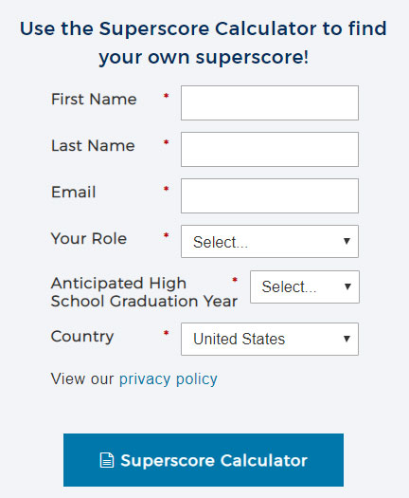Open the privacy policy link
The width and height of the screenshot is (409, 498).
coord(168,379)
